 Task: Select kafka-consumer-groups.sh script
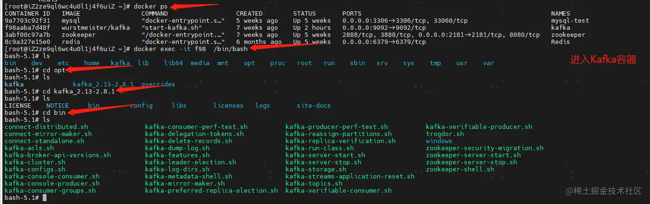(x=50, y=190)
